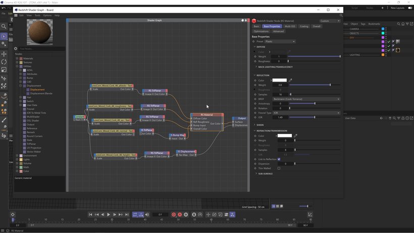Toggle animation dot beside Dispersion

tap(255, 164)
